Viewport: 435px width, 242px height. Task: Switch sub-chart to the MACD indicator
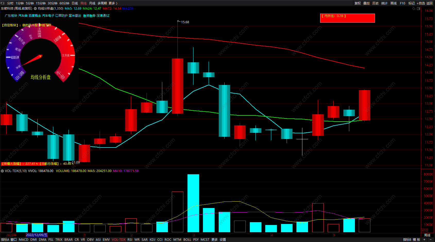pyautogui.click(x=24, y=240)
